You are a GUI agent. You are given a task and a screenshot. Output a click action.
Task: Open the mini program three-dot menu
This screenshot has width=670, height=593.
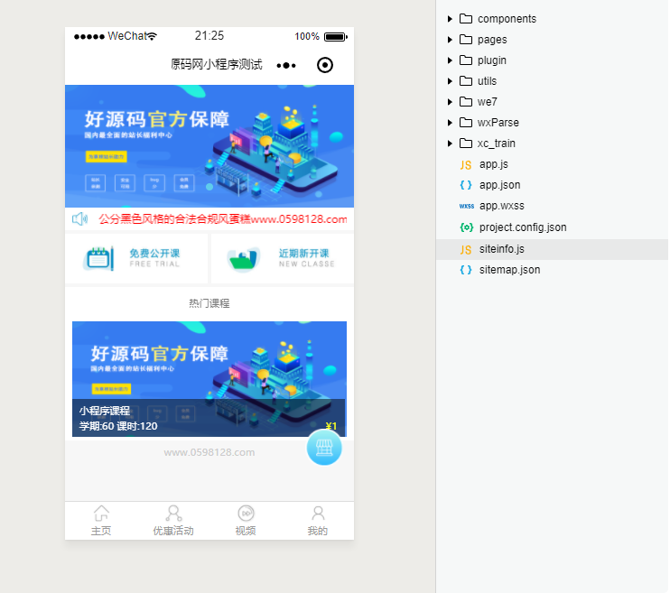tap(286, 65)
